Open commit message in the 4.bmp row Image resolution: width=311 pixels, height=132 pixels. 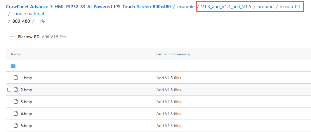click(168, 114)
